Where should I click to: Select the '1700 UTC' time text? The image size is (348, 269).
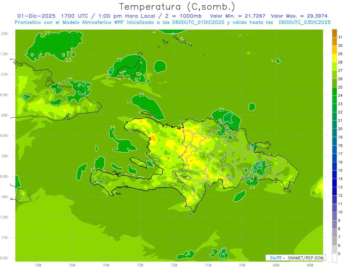(x=75, y=16)
